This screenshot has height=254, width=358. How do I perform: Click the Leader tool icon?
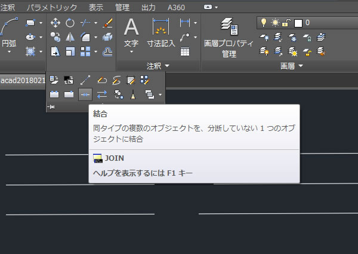(x=185, y=37)
